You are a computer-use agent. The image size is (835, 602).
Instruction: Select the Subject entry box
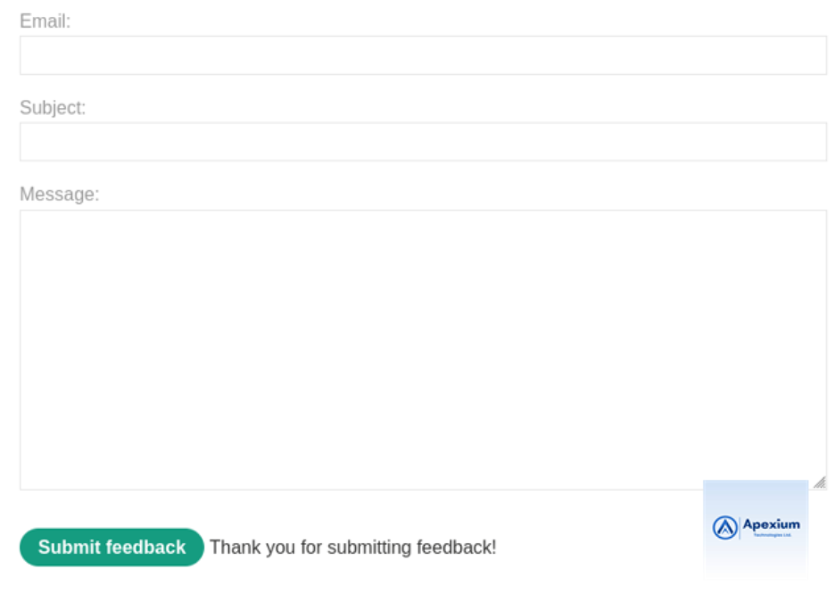[423, 142]
